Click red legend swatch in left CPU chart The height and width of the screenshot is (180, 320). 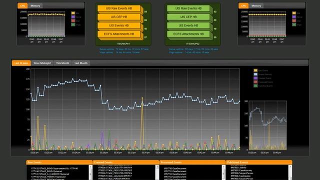click(73, 21)
